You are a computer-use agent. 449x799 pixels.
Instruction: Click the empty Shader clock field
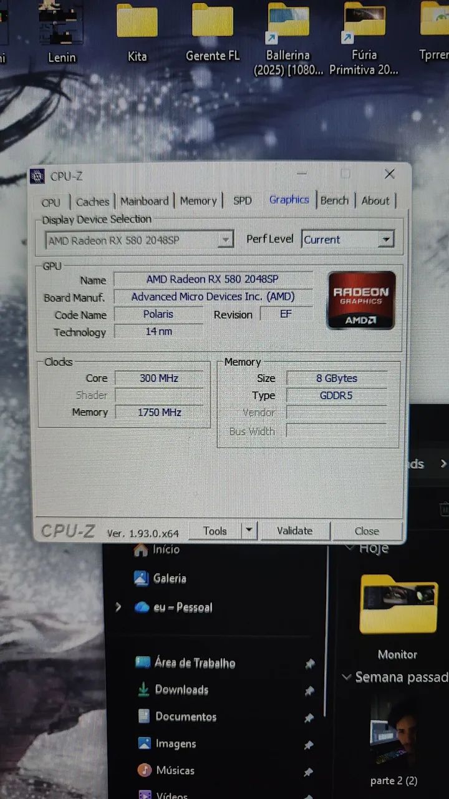click(159, 395)
